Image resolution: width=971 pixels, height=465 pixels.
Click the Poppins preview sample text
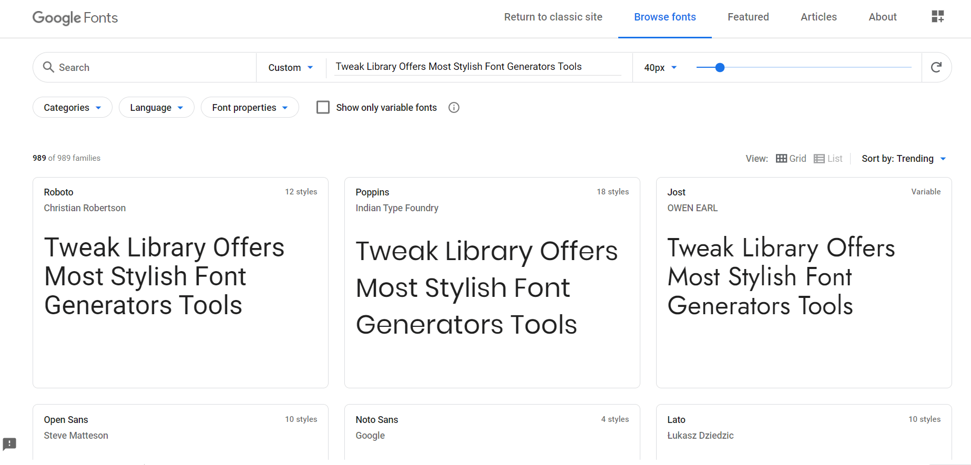click(487, 287)
